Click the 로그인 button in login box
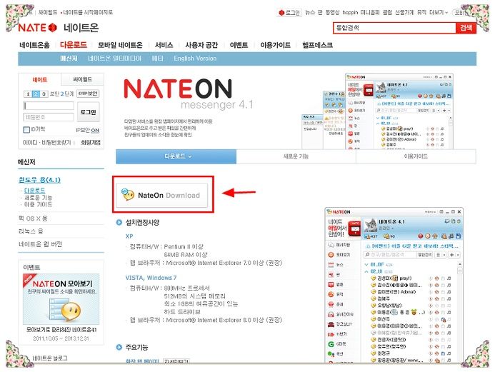The image size is (495, 372). 89,111
